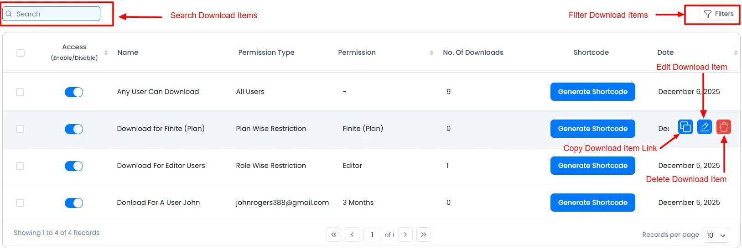Click the current page number field
742x250 pixels.
pyautogui.click(x=372, y=234)
